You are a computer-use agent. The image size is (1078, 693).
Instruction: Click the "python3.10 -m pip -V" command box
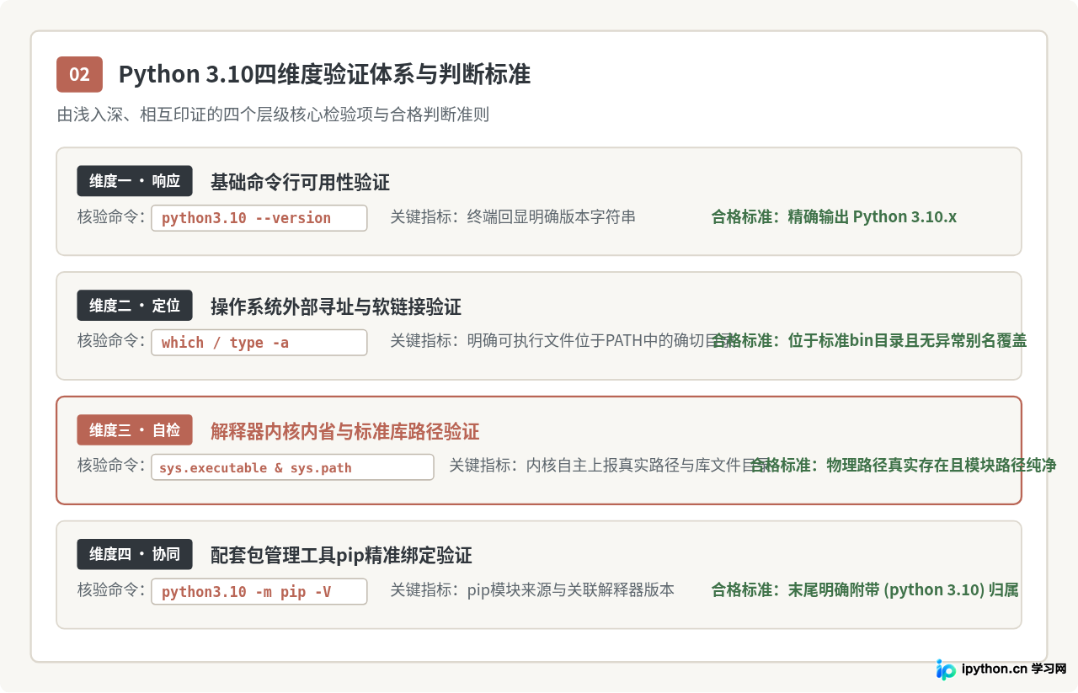coord(259,591)
